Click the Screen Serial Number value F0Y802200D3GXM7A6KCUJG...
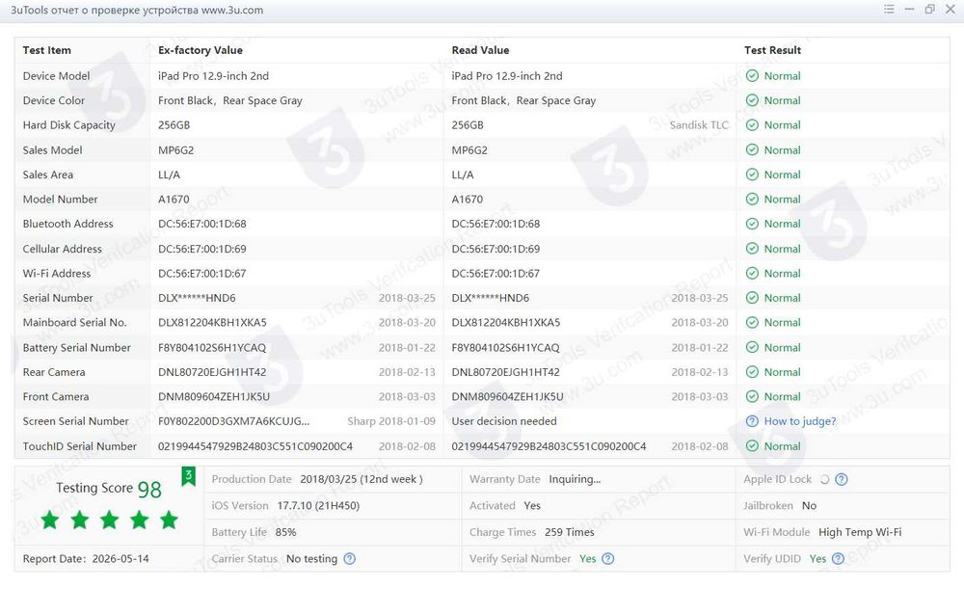The height and width of the screenshot is (589, 964). click(233, 421)
